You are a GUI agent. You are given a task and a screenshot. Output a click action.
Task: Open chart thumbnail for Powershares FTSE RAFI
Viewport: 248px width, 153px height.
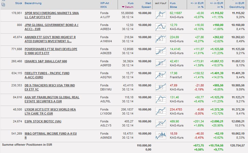point(161,51)
